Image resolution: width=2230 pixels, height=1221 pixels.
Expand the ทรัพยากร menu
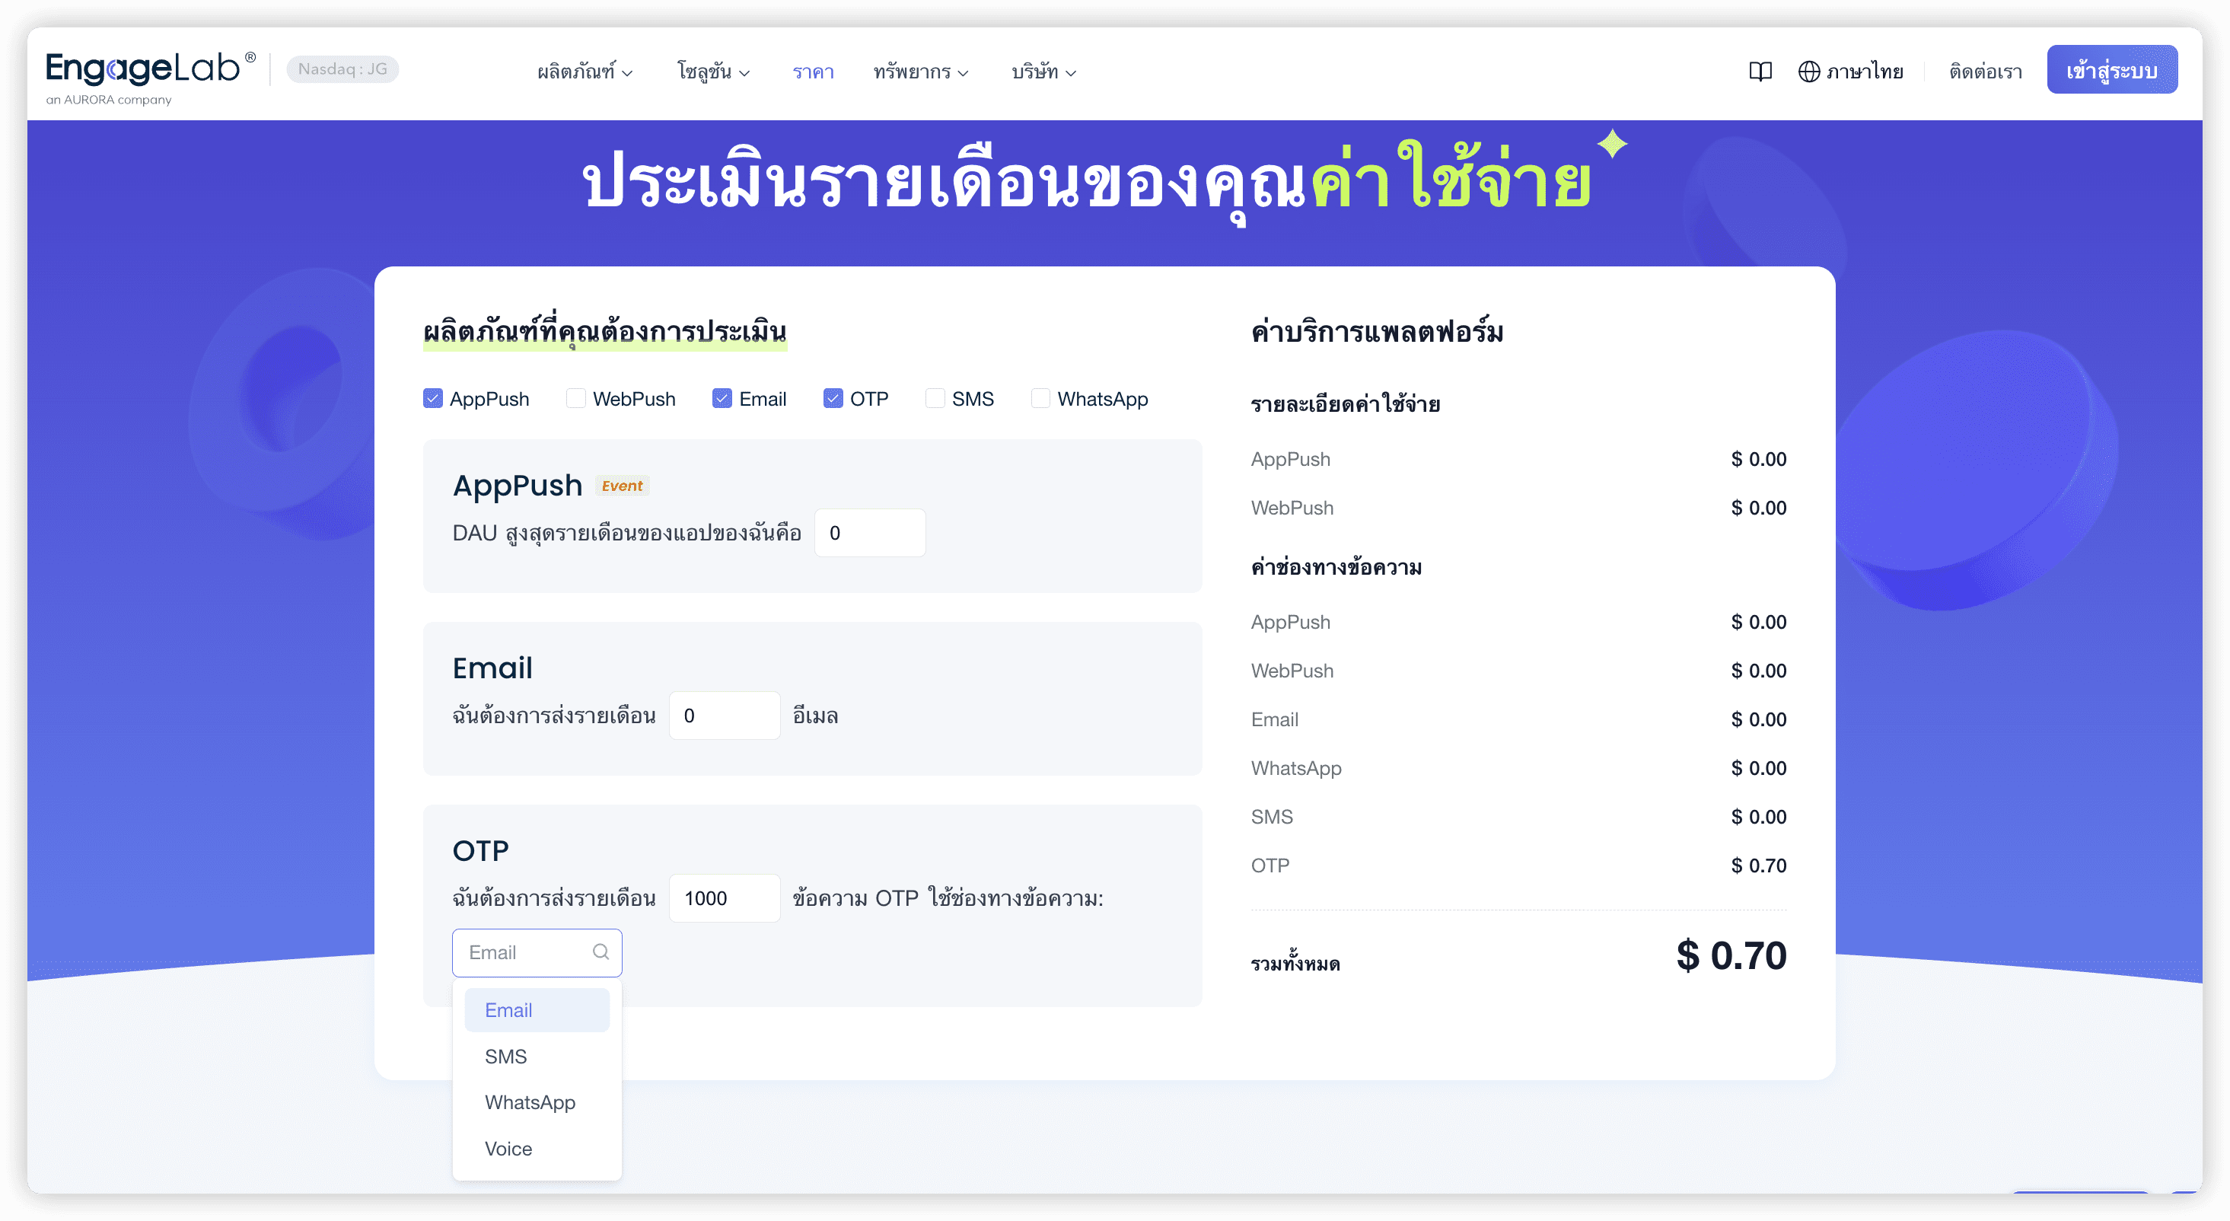point(921,72)
